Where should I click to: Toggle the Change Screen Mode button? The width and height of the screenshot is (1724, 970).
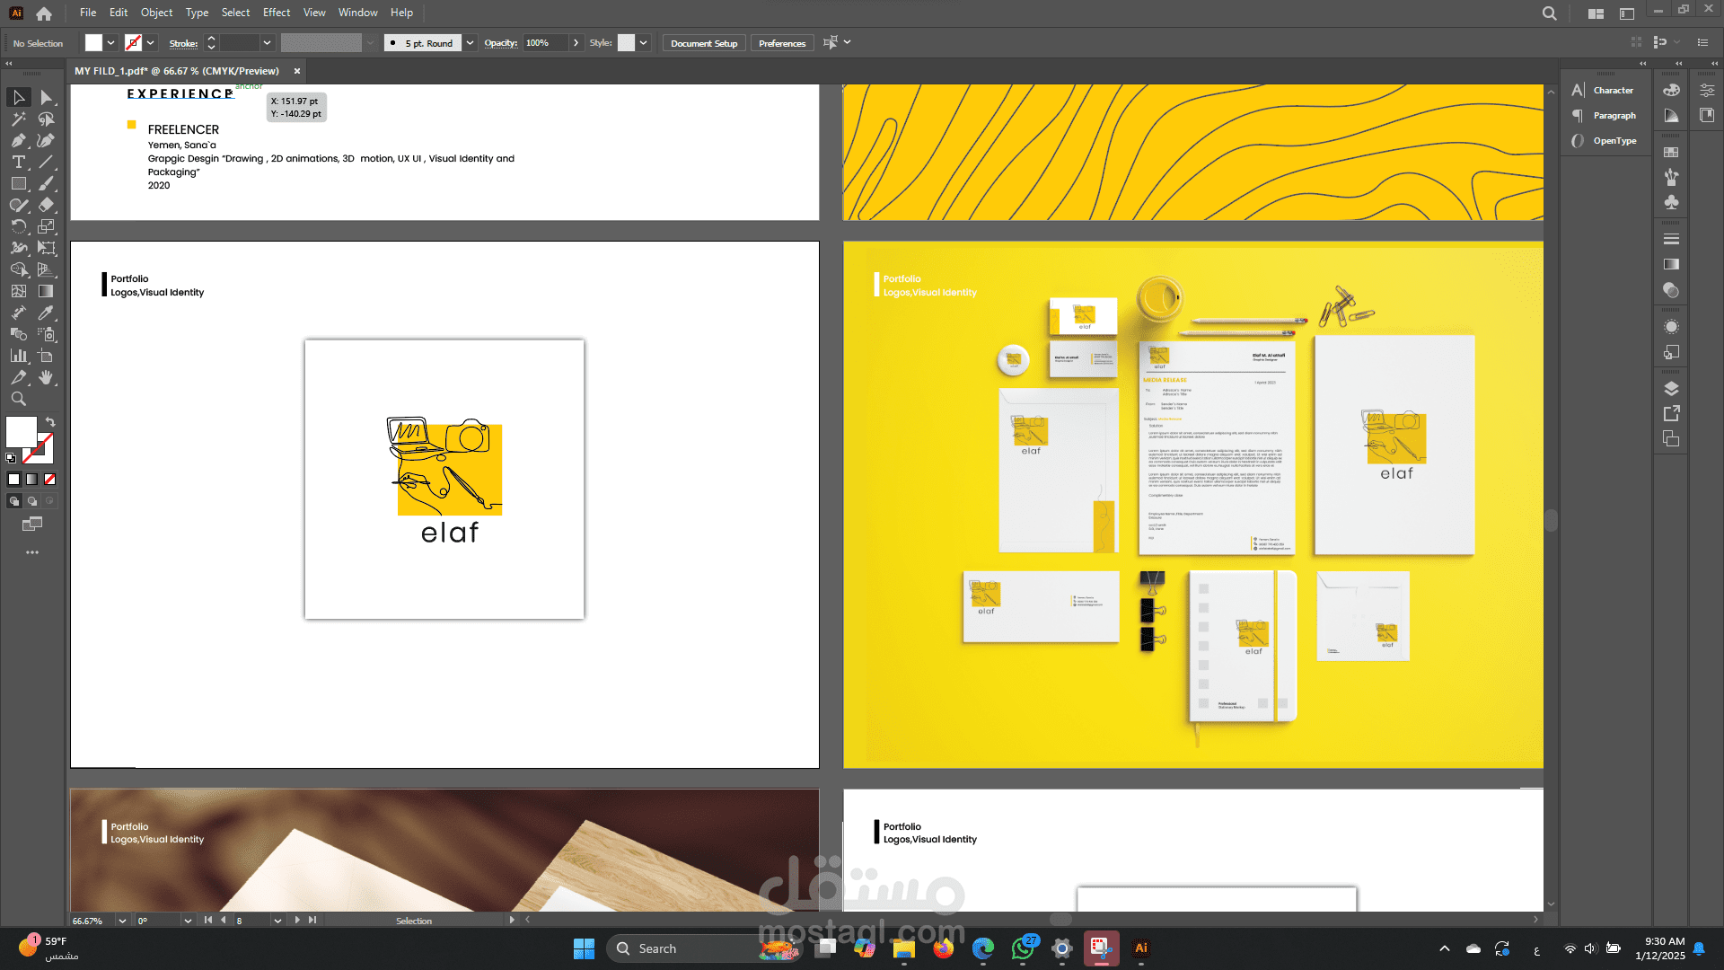pos(32,524)
